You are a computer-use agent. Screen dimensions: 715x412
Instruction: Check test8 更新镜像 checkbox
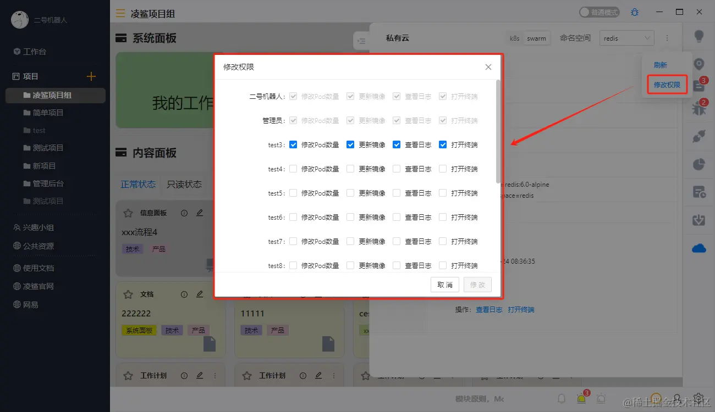350,265
